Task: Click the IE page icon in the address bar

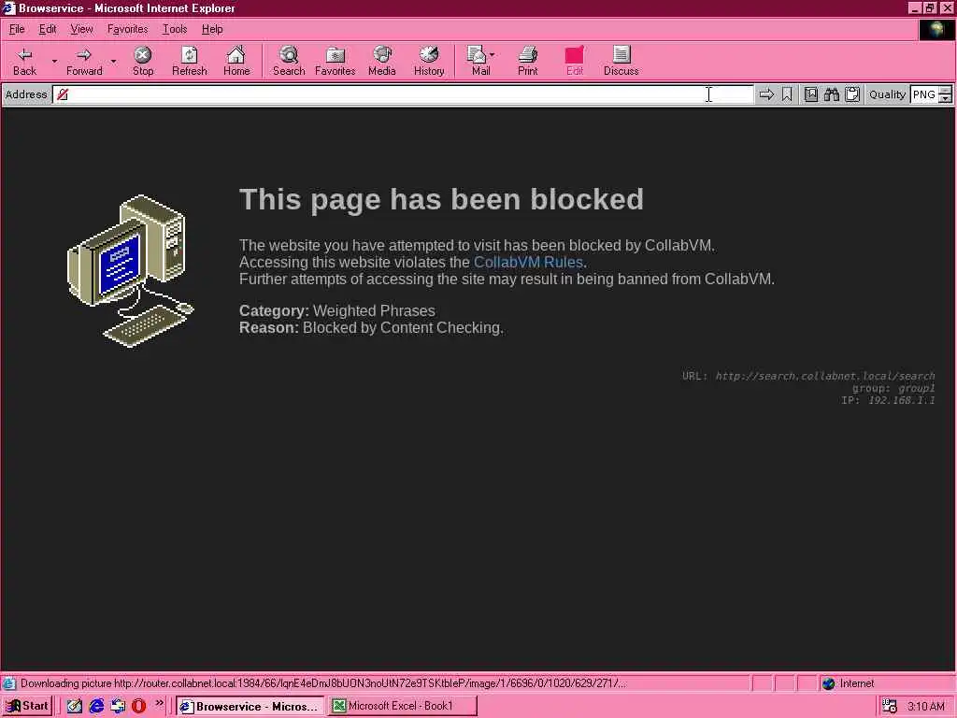Action: tap(63, 94)
